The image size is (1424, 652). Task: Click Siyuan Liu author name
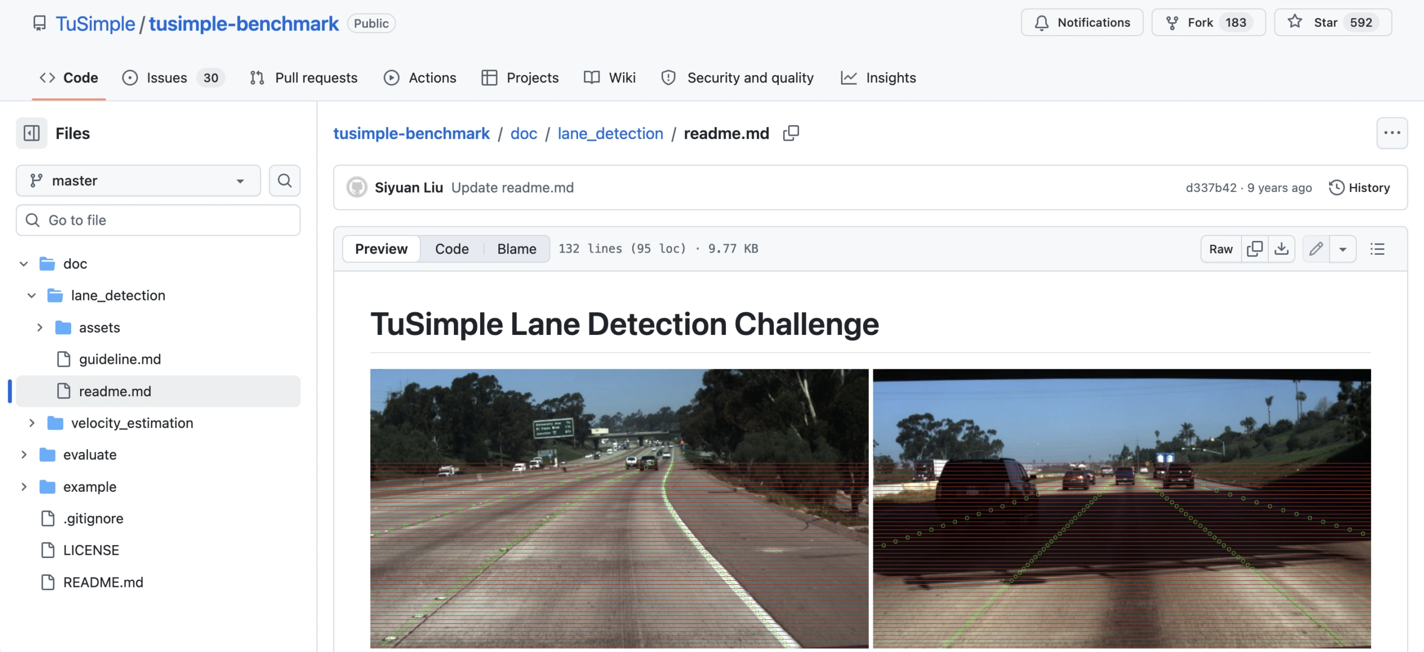point(409,187)
